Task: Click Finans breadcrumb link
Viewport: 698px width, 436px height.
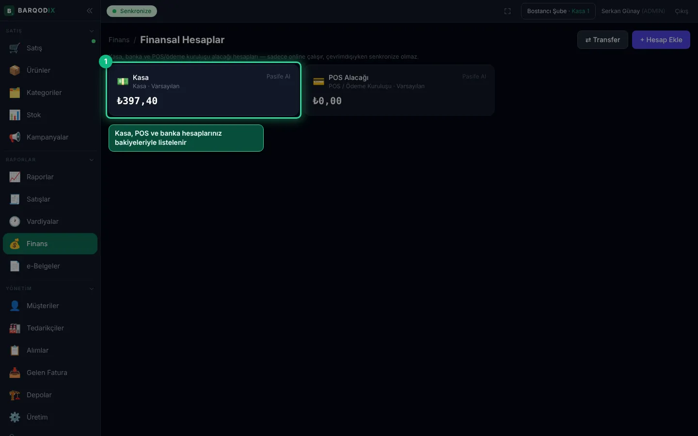Action: pyautogui.click(x=119, y=40)
